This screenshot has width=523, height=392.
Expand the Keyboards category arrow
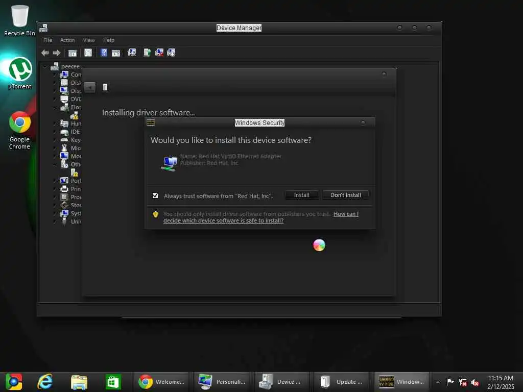tap(55, 140)
